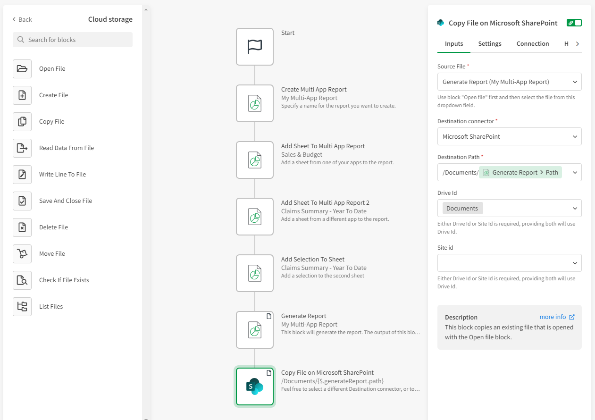Viewport: 595px width, 420px height.
Task: Click the Search for blocks field
Action: pyautogui.click(x=73, y=40)
